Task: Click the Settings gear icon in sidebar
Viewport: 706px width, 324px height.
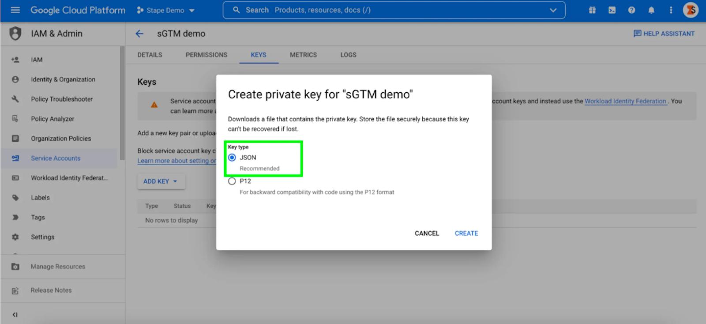Action: [x=15, y=237]
